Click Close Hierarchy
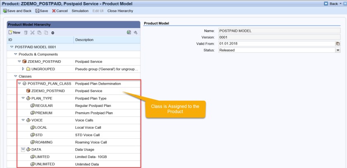This screenshot has height=168, width=347. tap(120, 11)
